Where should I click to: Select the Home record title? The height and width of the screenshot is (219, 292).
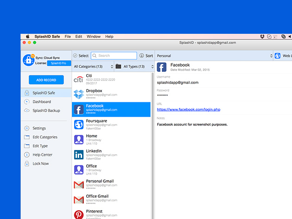[91, 136]
